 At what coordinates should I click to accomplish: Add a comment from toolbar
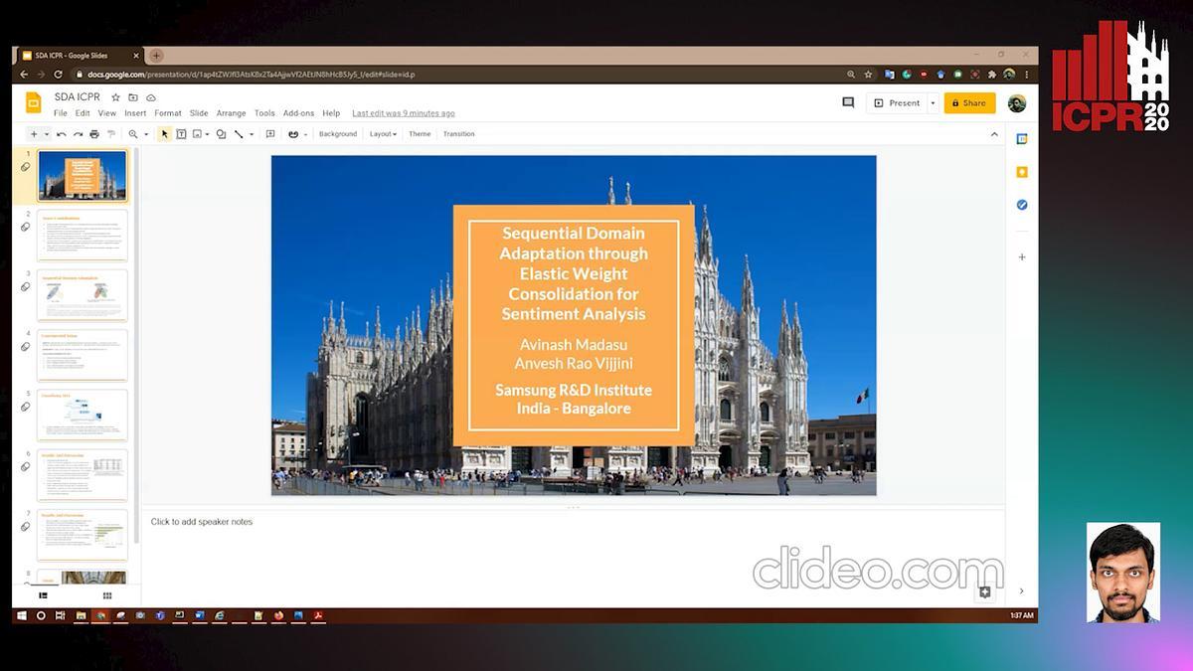[x=270, y=134]
